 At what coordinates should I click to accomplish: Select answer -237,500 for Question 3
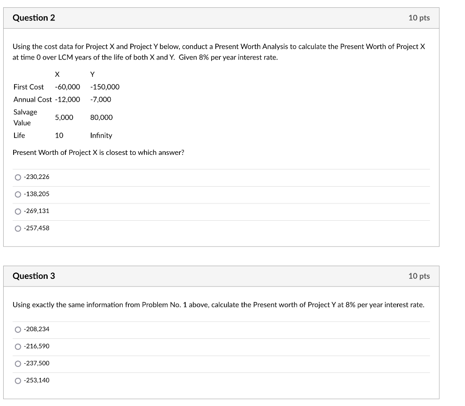click(x=18, y=363)
